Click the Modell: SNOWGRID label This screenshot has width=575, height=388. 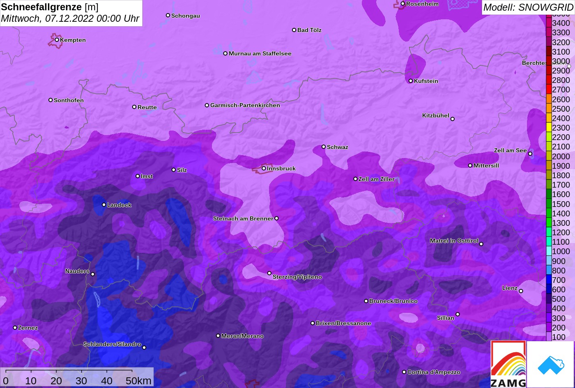point(528,7)
